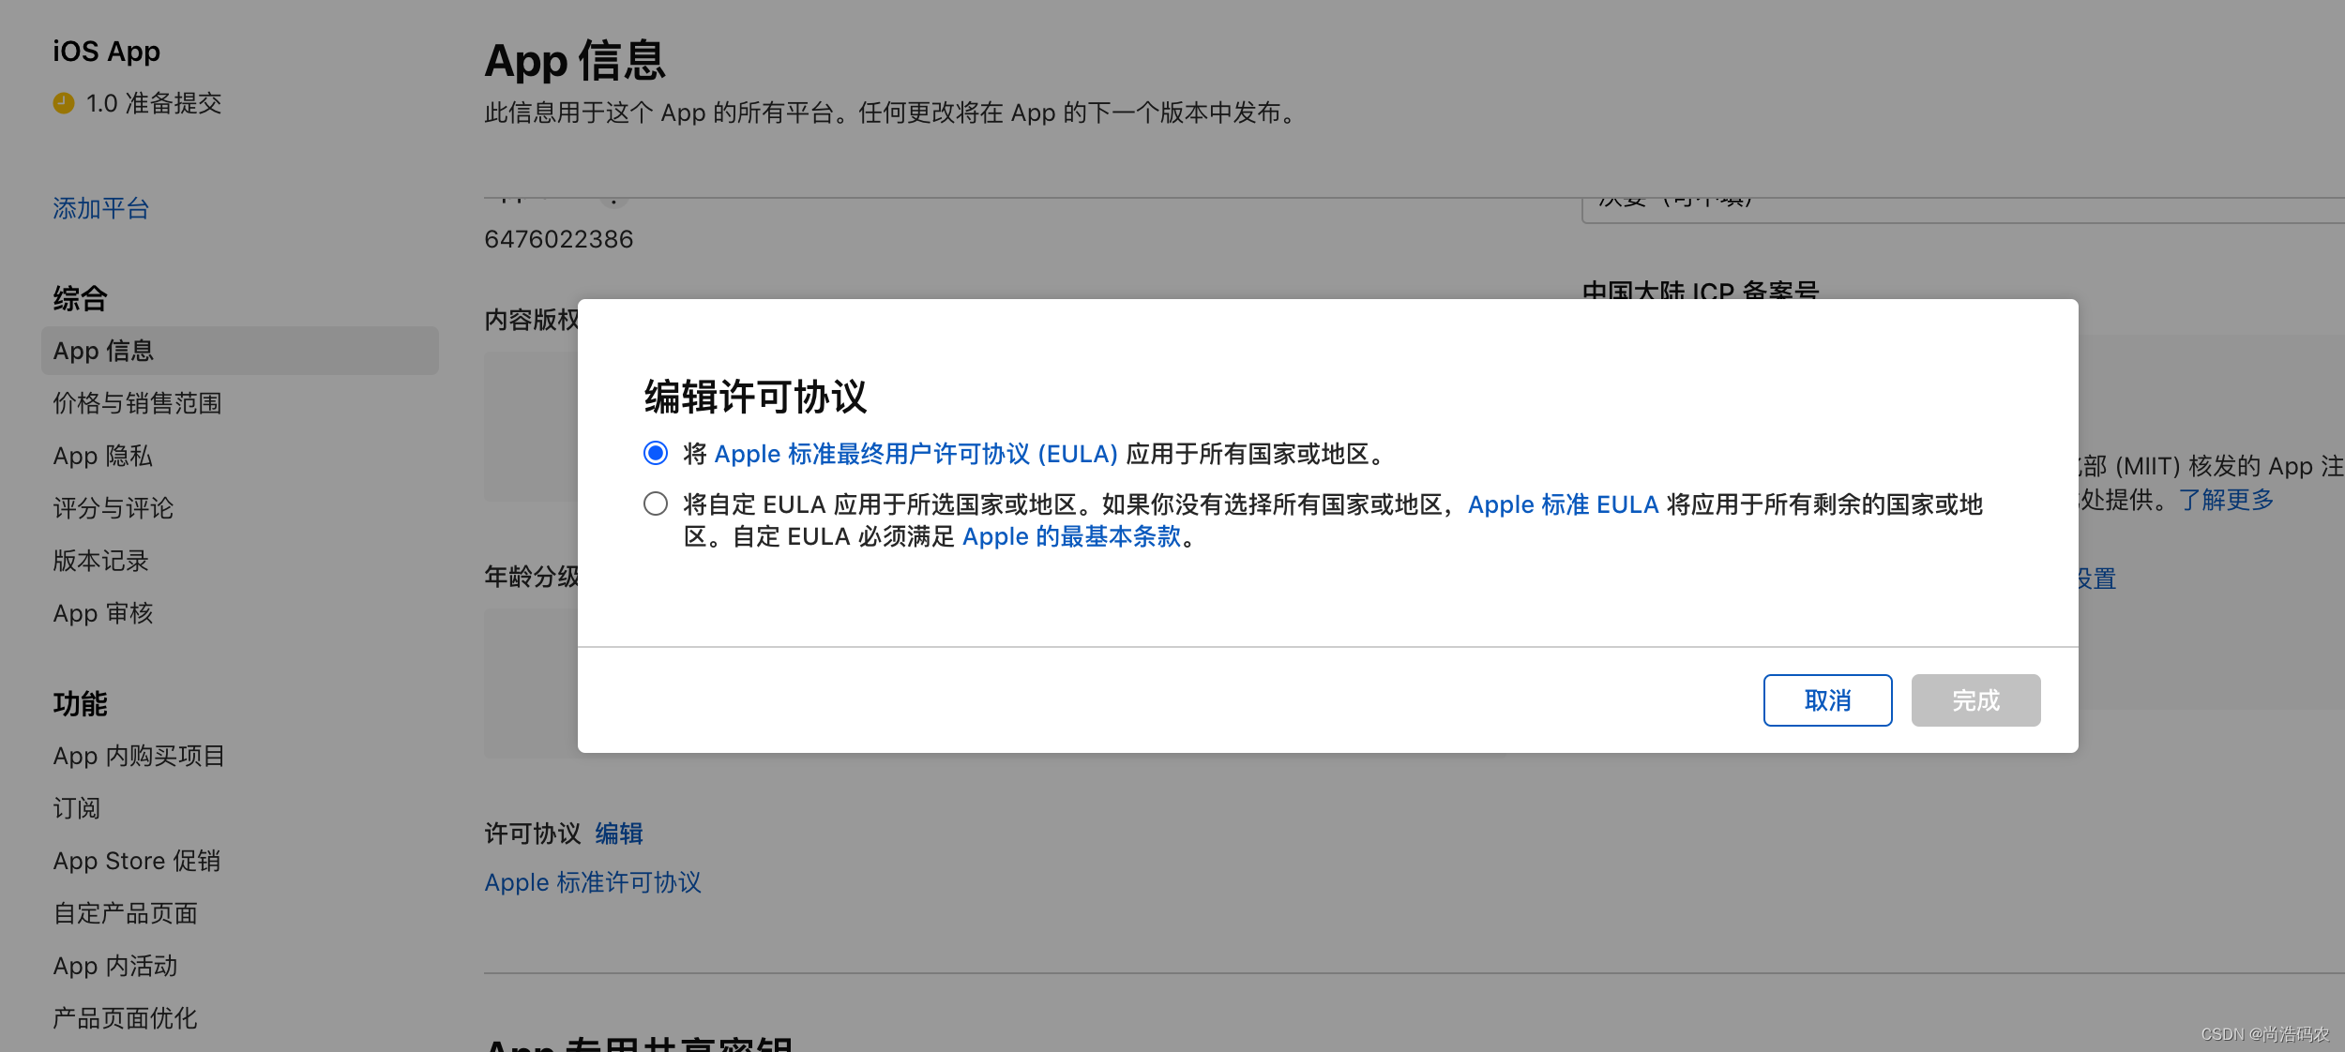The height and width of the screenshot is (1052, 2345).
Task: Open 产品页面优化 in the sidebar
Action: tap(125, 1017)
